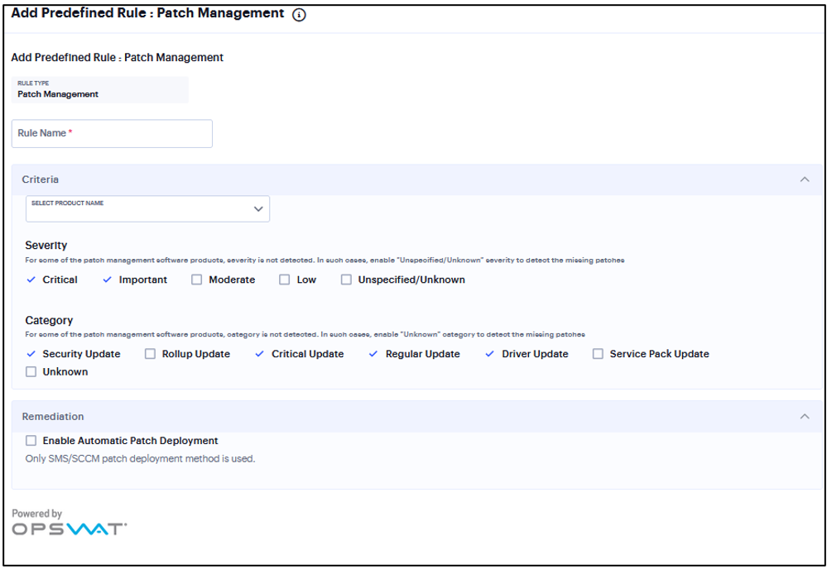Click the Criteria collapse chevron
827x569 pixels.
[805, 179]
